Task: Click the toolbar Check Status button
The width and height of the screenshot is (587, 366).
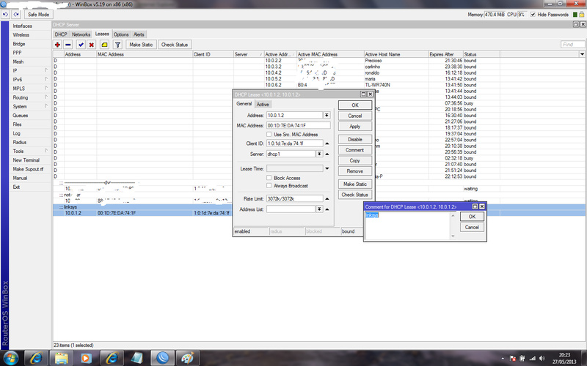Action: 175,45
